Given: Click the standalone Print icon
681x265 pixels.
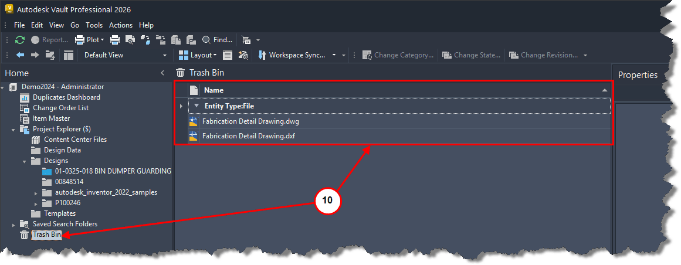Looking at the screenshot, I should pyautogui.click(x=114, y=40).
